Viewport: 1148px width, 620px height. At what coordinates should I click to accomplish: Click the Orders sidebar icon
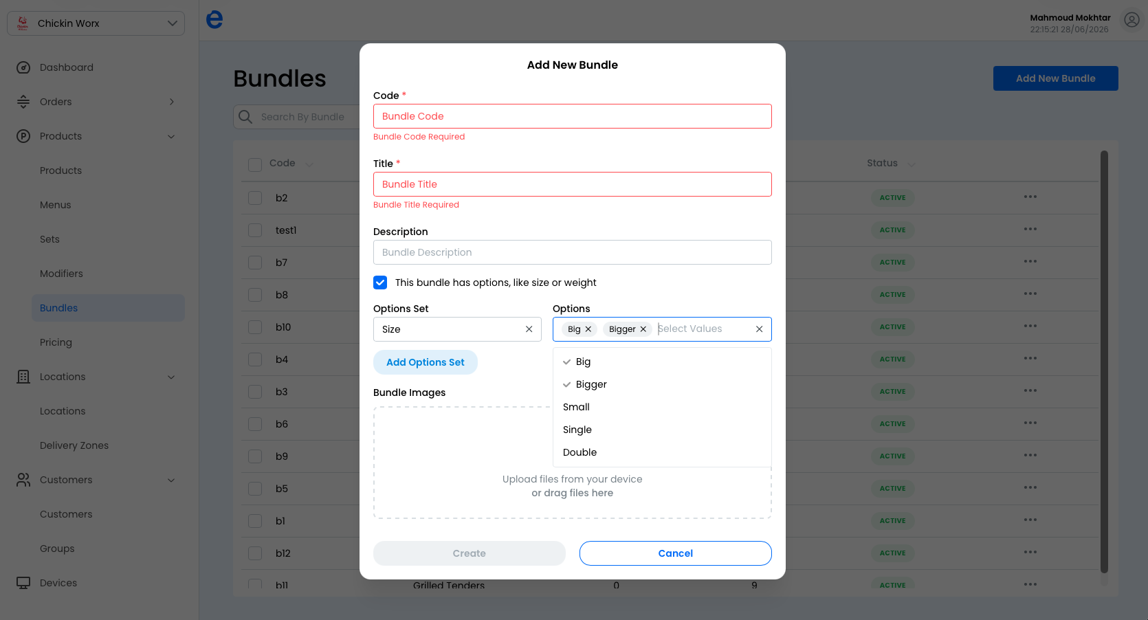(23, 102)
